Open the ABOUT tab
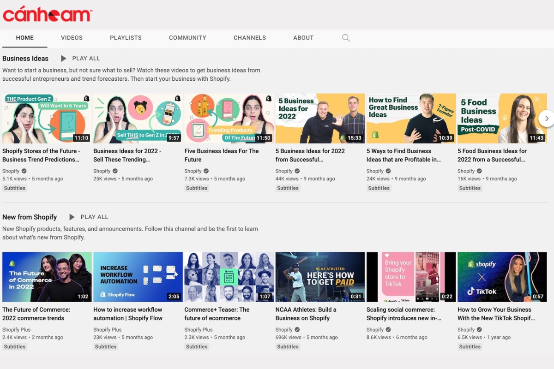Image resolution: width=554 pixels, height=369 pixels. 303,38
